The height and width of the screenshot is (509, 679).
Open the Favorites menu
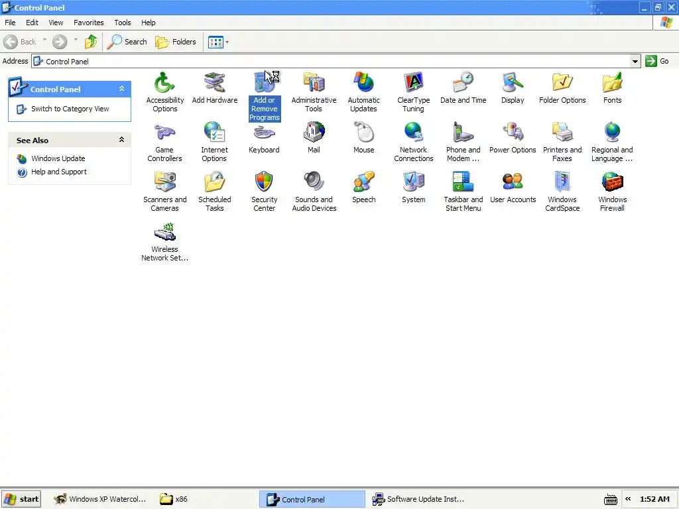coord(88,23)
